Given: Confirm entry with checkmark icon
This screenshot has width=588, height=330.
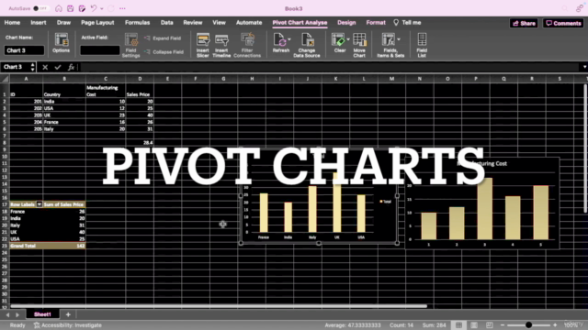Looking at the screenshot, I should coord(58,67).
